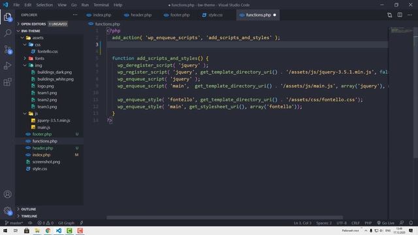Click the Explorer more actions ellipsis
418x235 pixels.
[x=75, y=15]
